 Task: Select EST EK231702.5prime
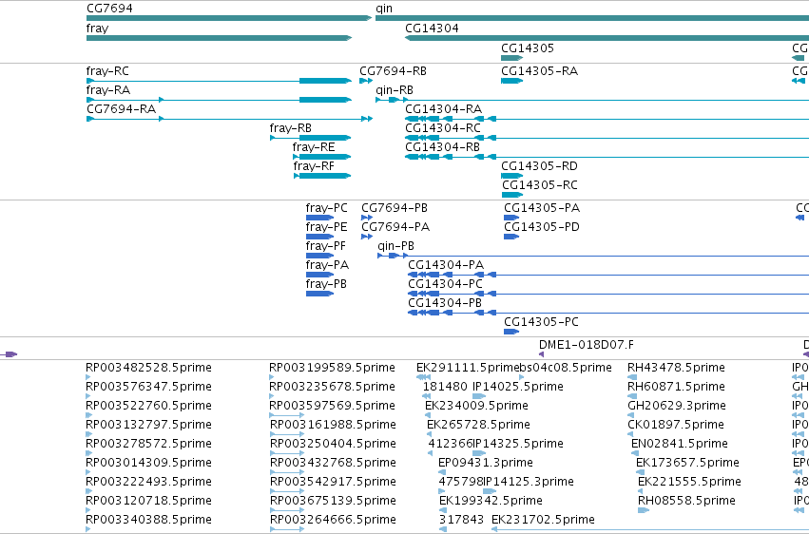coord(543,520)
